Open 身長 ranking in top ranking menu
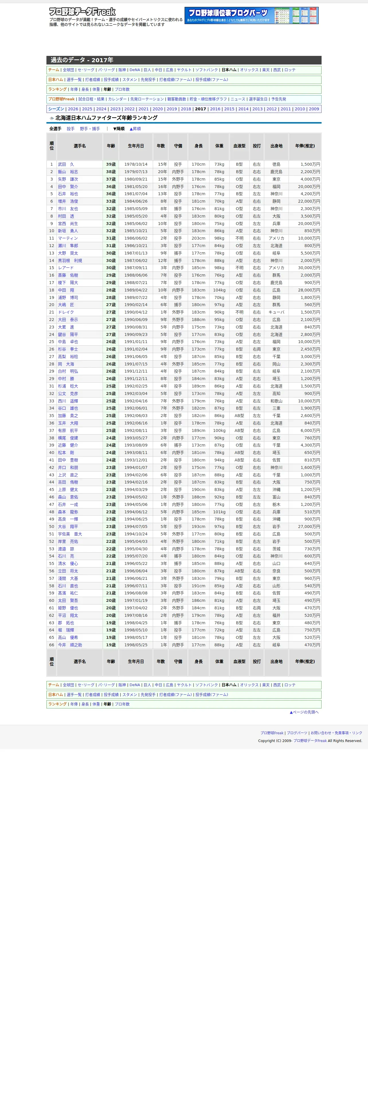 pyautogui.click(x=85, y=90)
